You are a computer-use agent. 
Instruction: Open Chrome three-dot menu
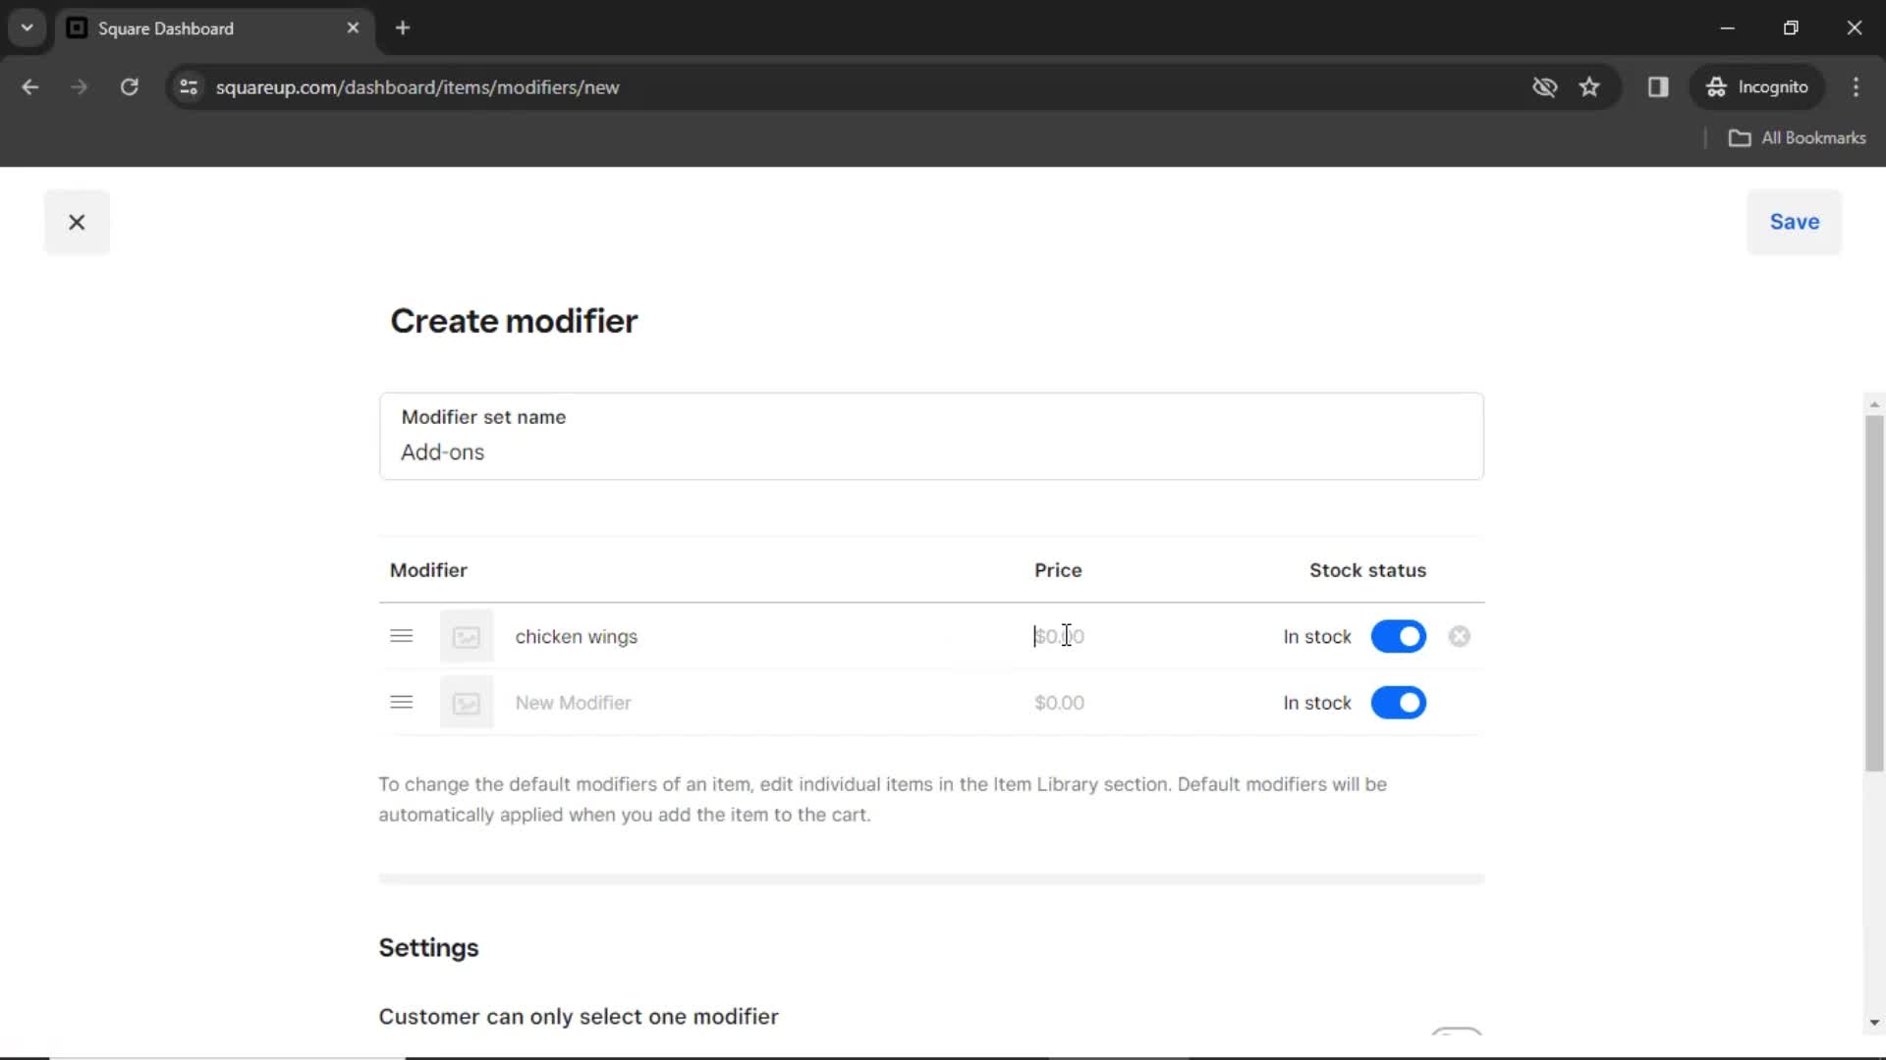[x=1856, y=87]
